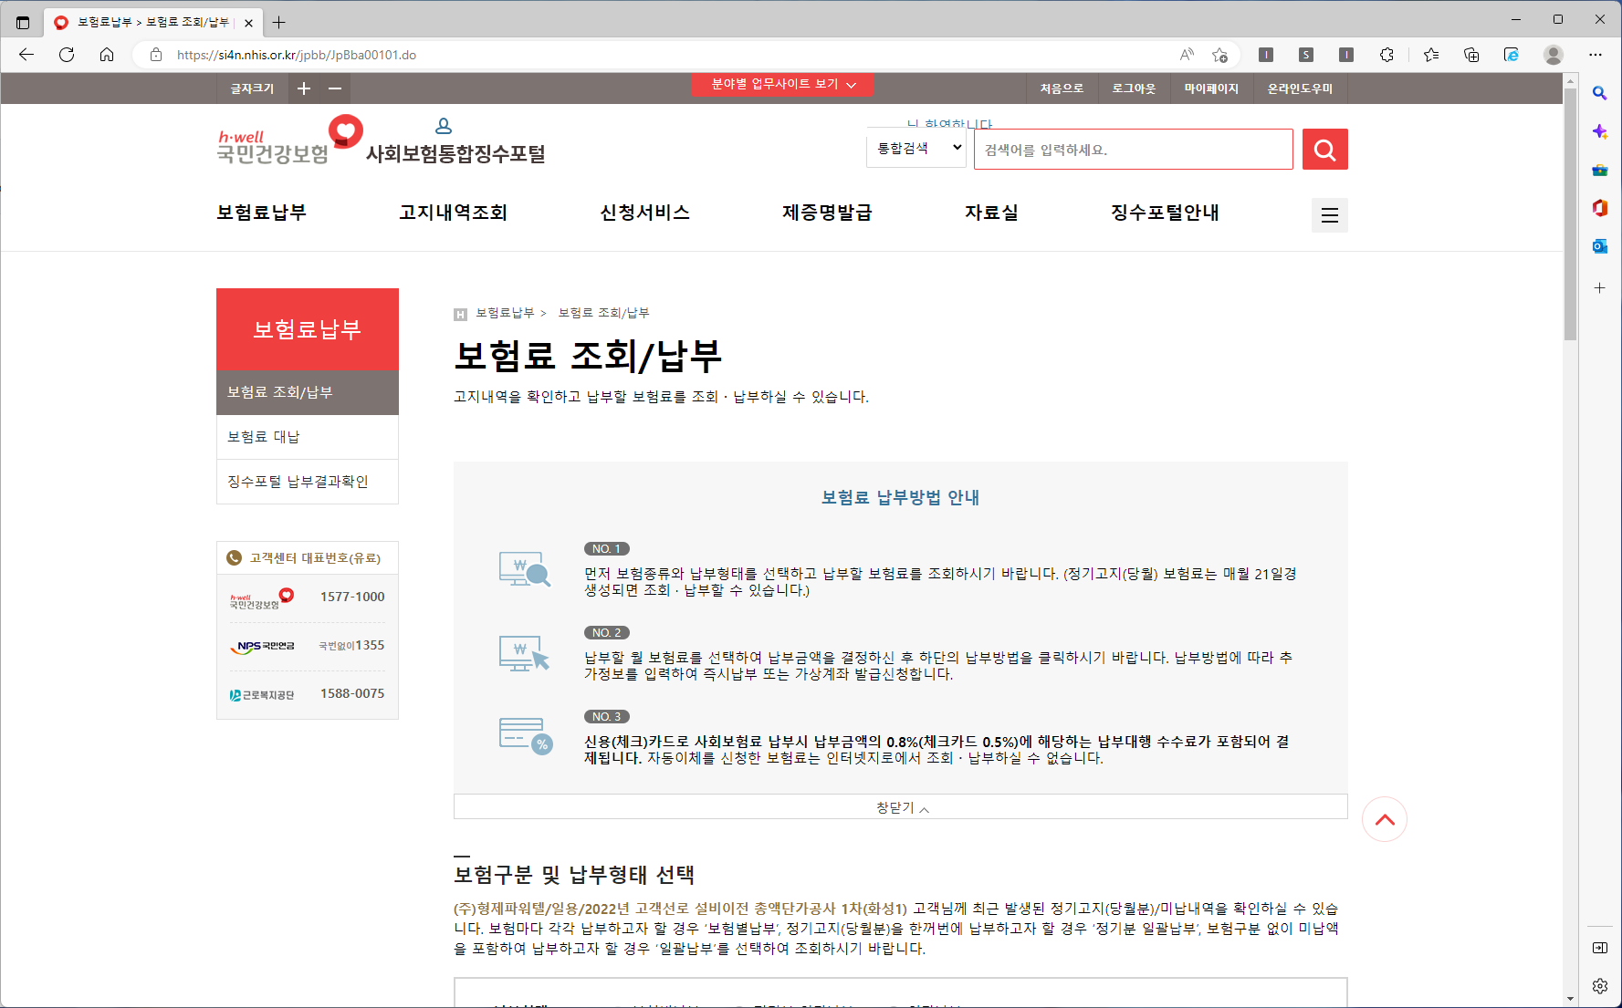The height and width of the screenshot is (1008, 1622).
Task: Decrease font size with minus icon
Action: (335, 88)
